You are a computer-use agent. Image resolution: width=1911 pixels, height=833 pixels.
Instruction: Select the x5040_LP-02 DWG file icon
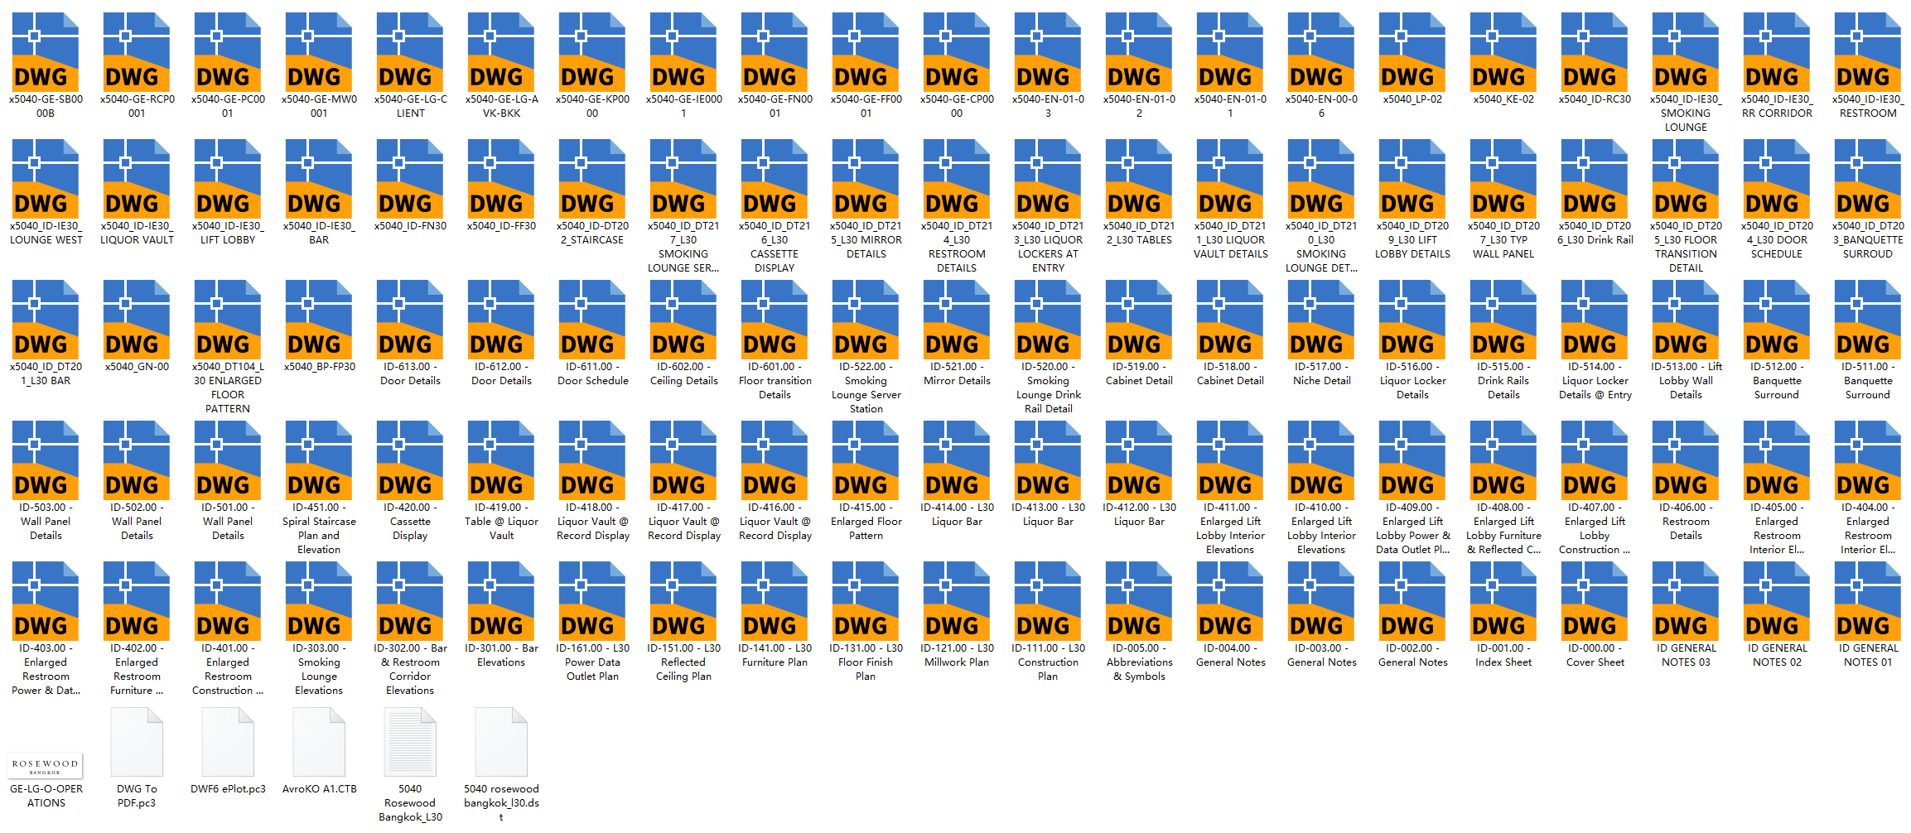(1412, 51)
